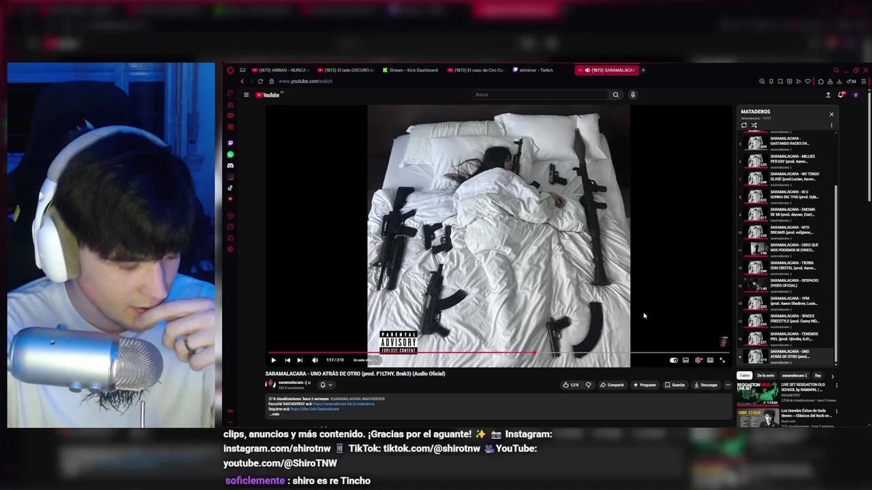Click the Compartir button
Image resolution: width=872 pixels, height=490 pixels.
pos(612,385)
